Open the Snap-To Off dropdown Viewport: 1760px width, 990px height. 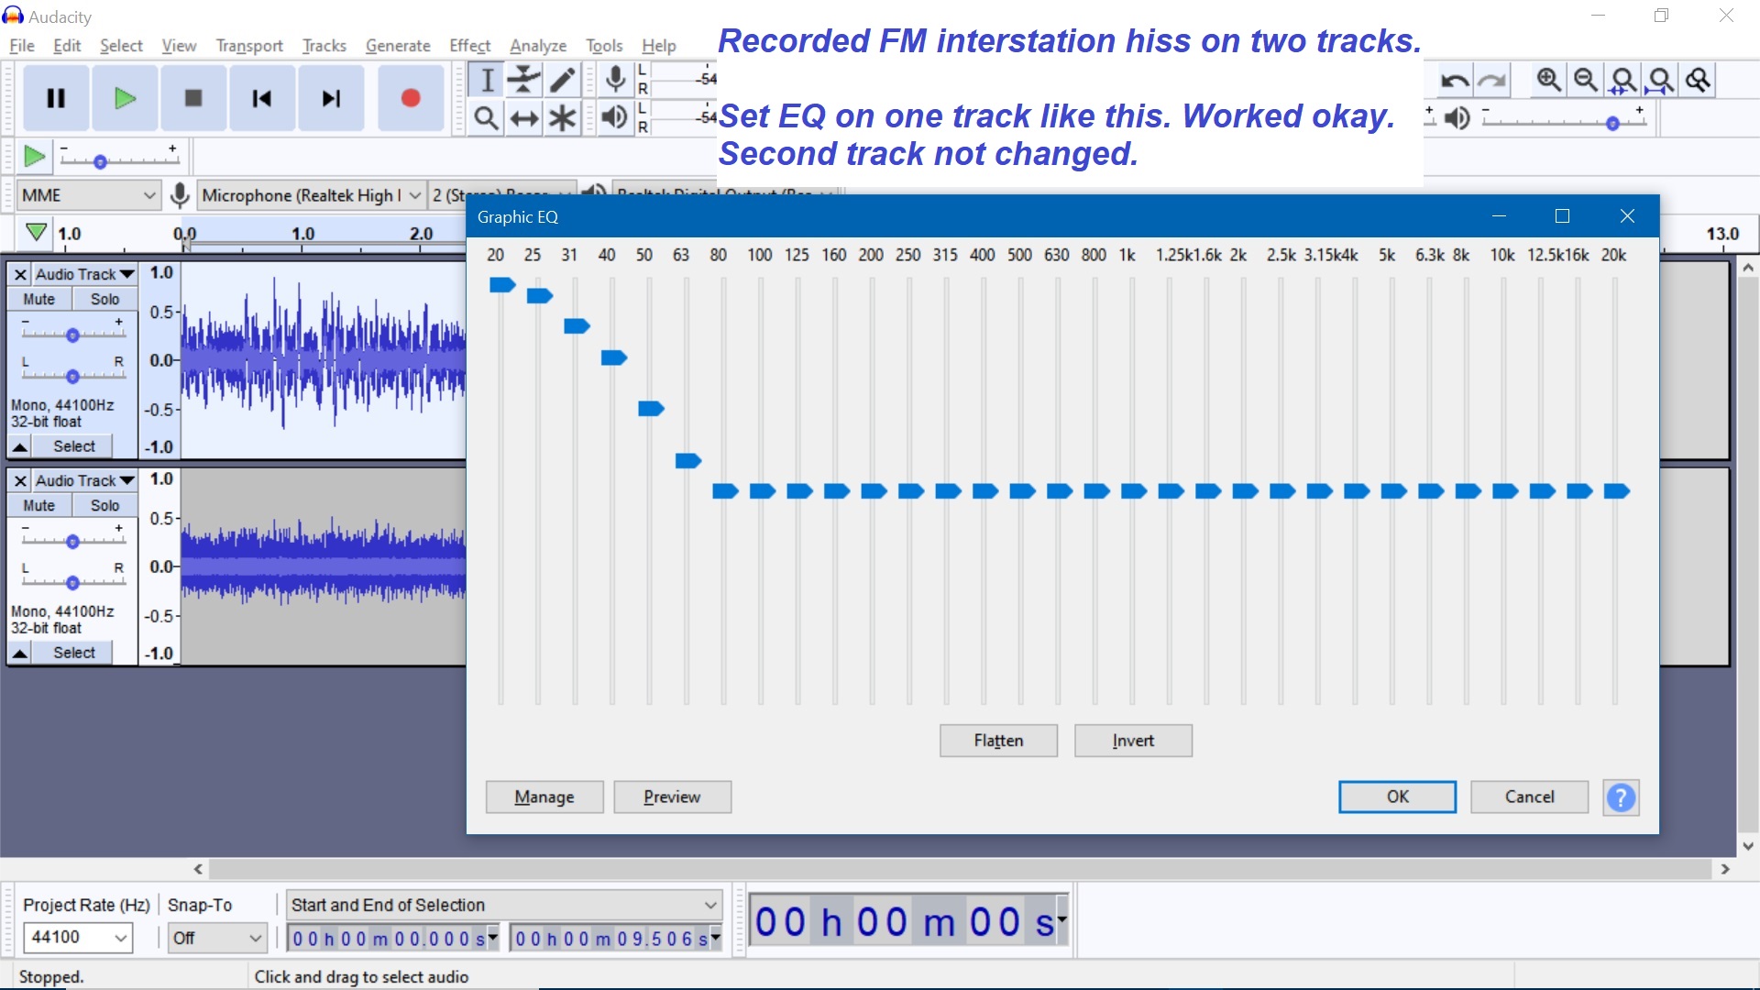point(218,938)
